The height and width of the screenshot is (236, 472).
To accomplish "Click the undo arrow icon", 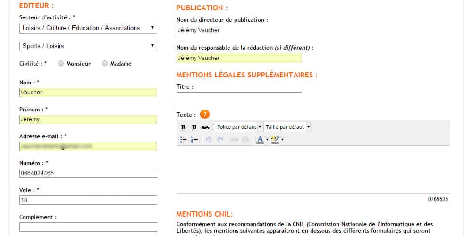I will click(209, 139).
